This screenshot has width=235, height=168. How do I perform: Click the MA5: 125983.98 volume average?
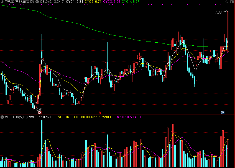tap(103, 117)
